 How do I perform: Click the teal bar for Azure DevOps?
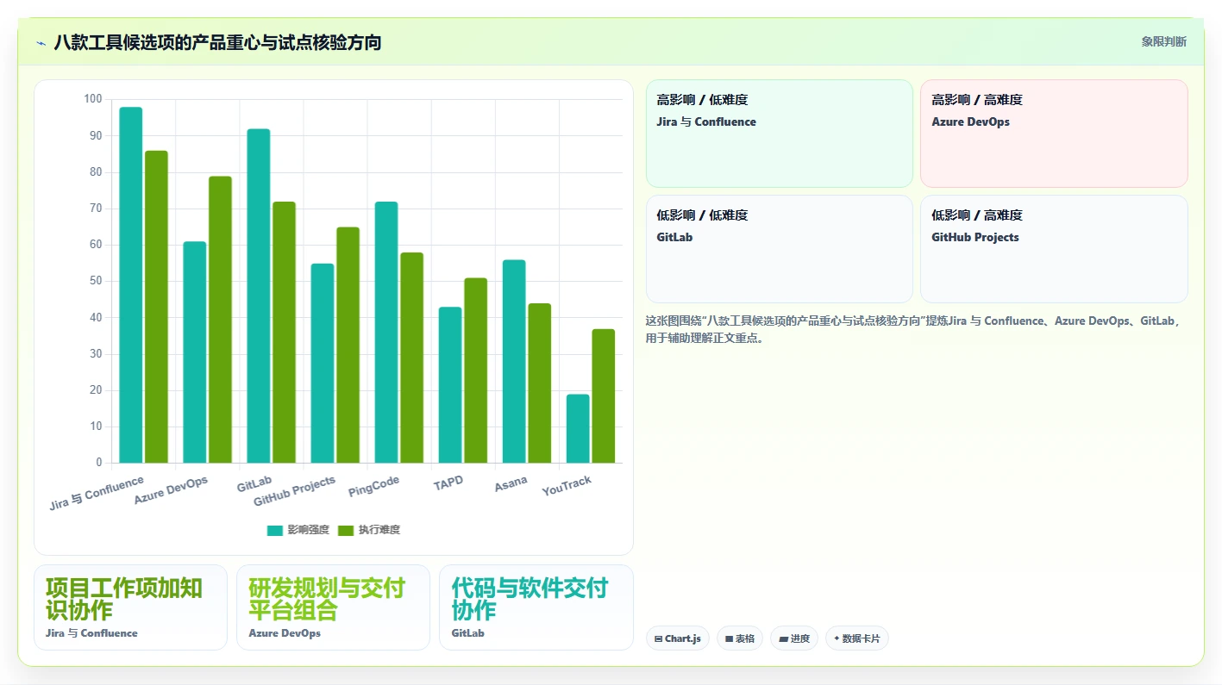pyautogui.click(x=195, y=352)
